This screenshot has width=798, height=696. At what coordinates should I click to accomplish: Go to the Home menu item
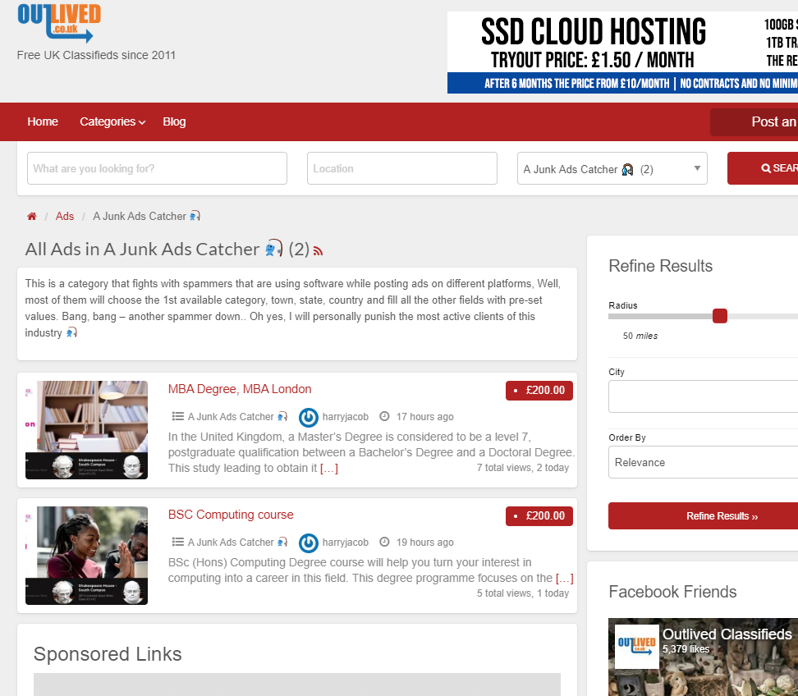(x=43, y=121)
